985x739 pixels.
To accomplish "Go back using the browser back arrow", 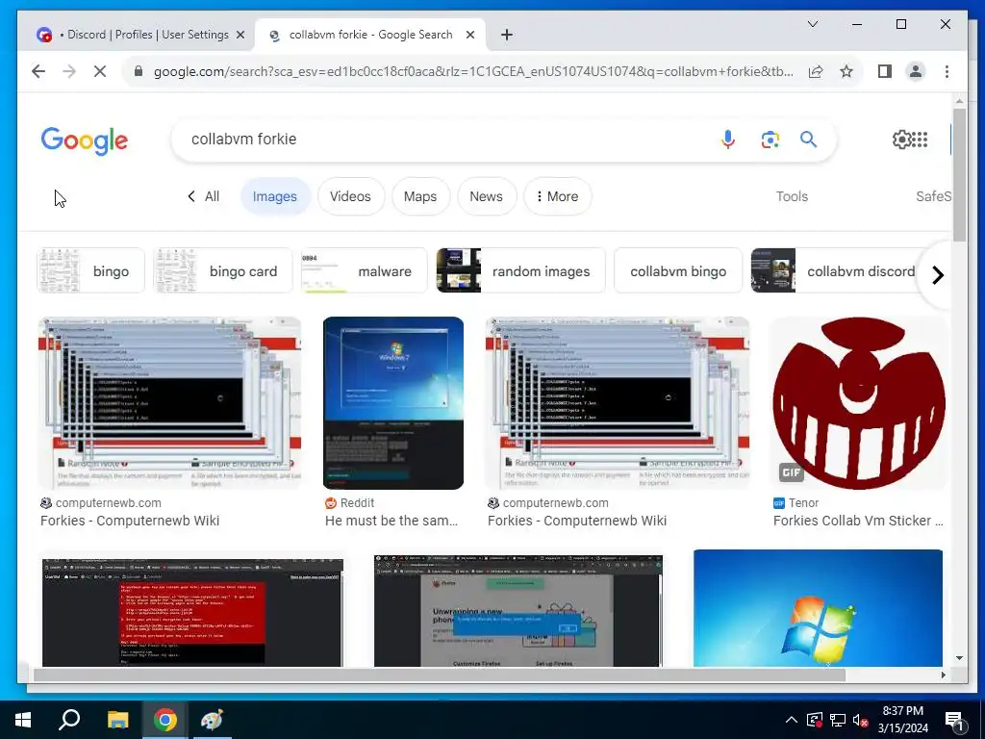I will click(x=38, y=71).
